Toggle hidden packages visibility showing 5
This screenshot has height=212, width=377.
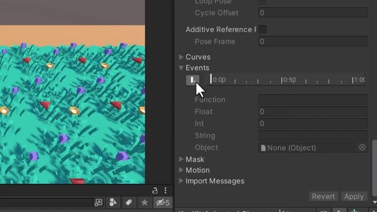point(163,203)
